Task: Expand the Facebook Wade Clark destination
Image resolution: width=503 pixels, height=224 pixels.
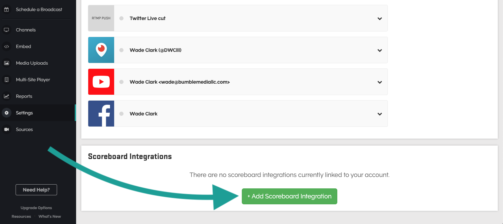Action: click(379, 114)
